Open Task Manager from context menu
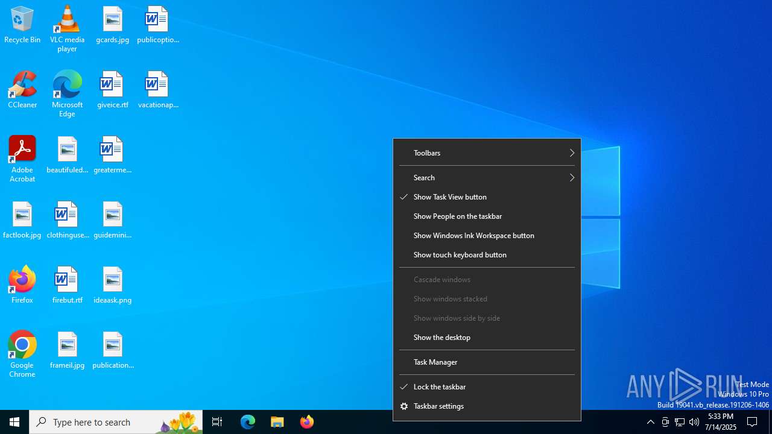Viewport: 772px width, 434px height. click(x=487, y=362)
